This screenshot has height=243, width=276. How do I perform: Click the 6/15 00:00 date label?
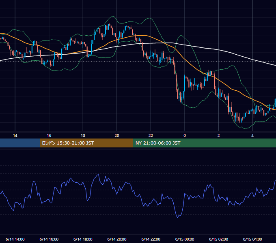point(185,239)
